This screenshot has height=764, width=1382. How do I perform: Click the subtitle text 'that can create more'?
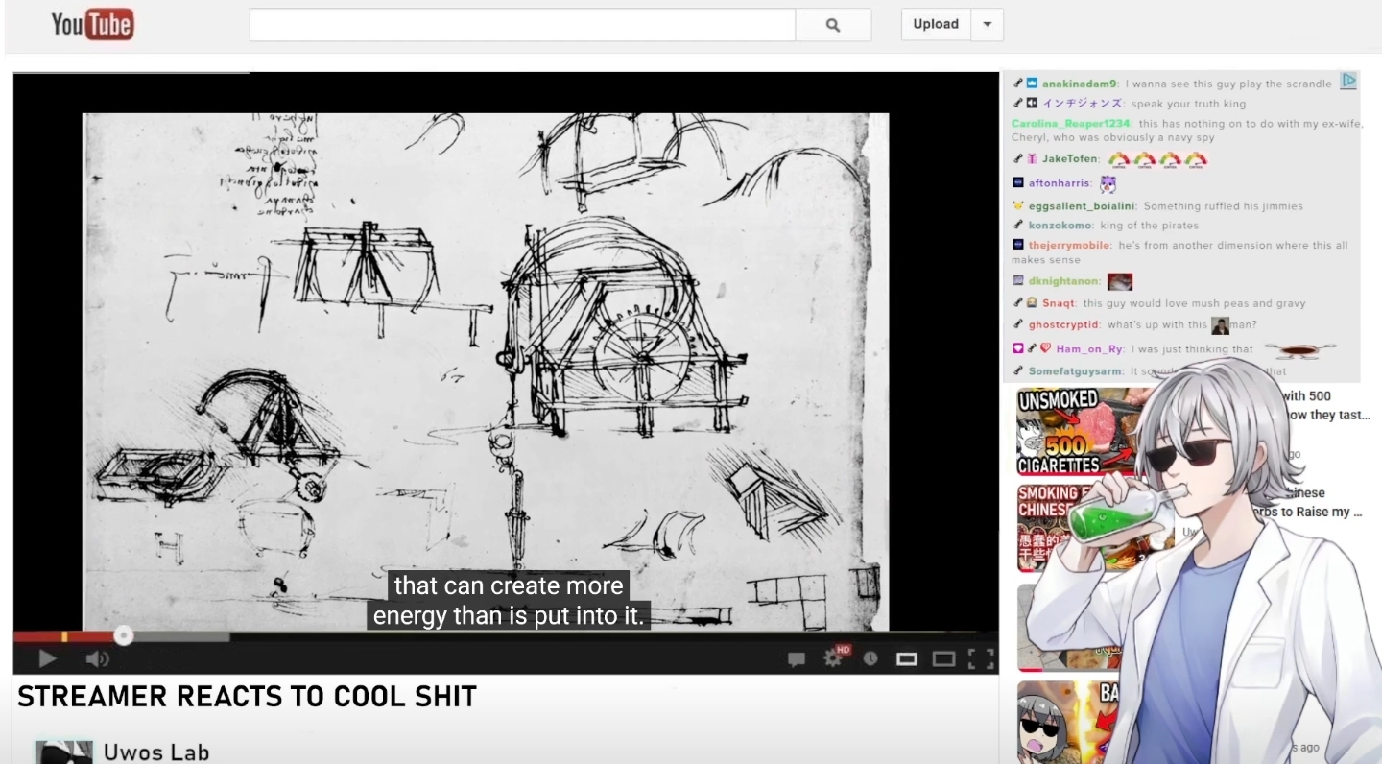[509, 585]
